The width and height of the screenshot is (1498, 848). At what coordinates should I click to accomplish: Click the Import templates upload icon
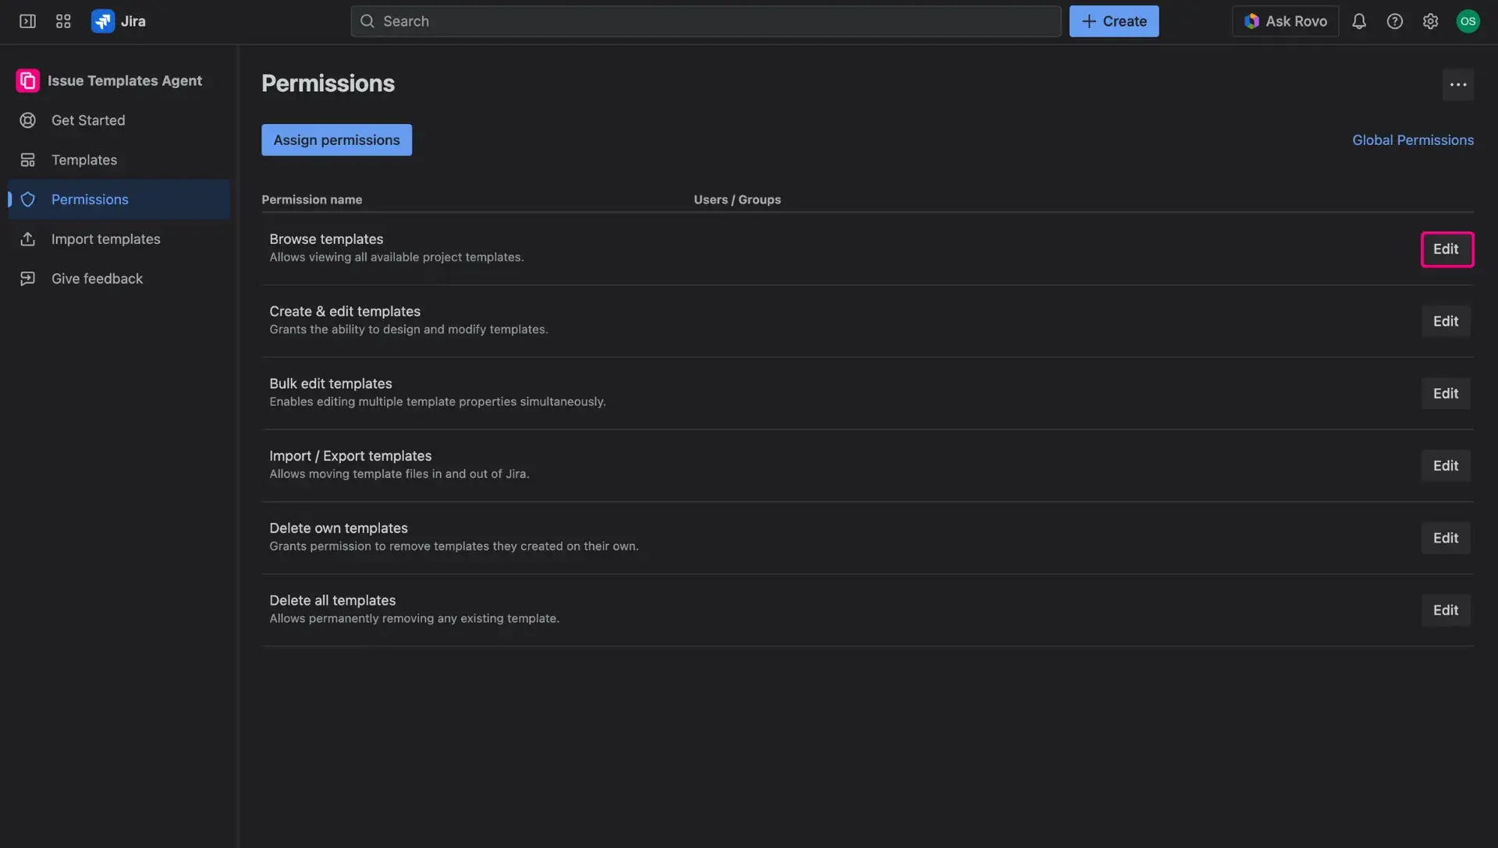coord(28,238)
